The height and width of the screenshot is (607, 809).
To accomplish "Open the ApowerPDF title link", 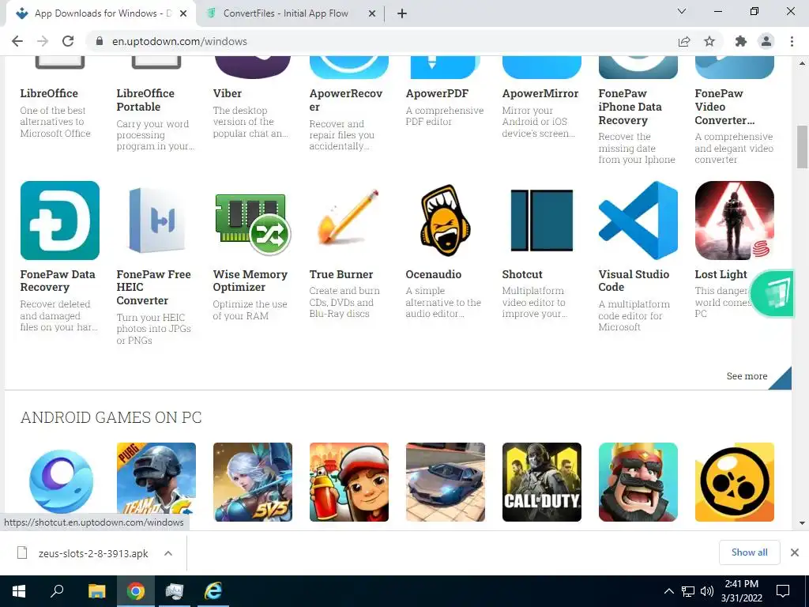I will (x=437, y=93).
